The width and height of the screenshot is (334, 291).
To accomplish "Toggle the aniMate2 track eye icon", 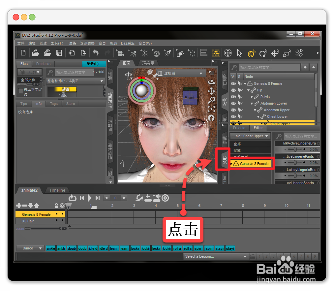I will point(62,206).
